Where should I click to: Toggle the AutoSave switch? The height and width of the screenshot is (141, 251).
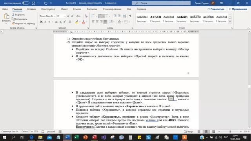click(25, 3)
